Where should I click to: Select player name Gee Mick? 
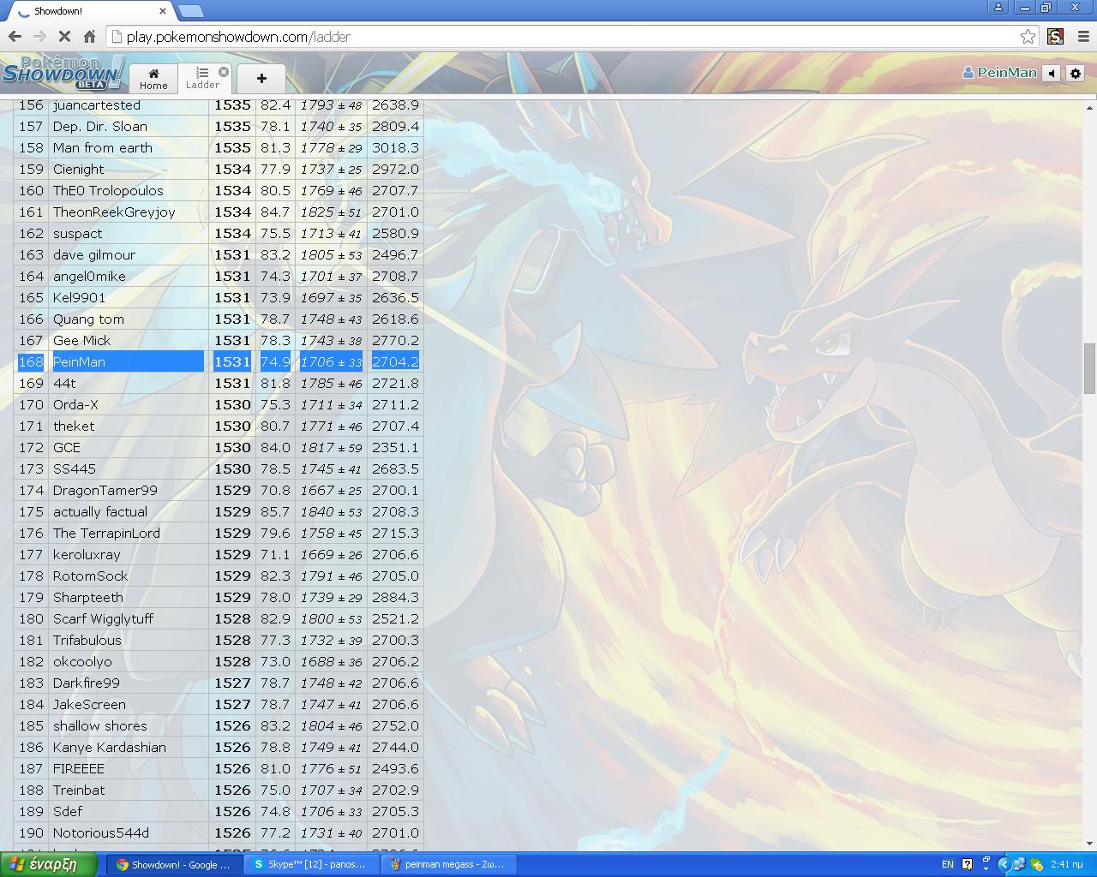pyautogui.click(x=82, y=340)
